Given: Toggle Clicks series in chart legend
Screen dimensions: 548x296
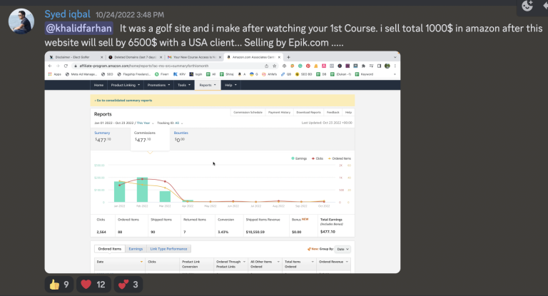Looking at the screenshot, I should [320, 158].
